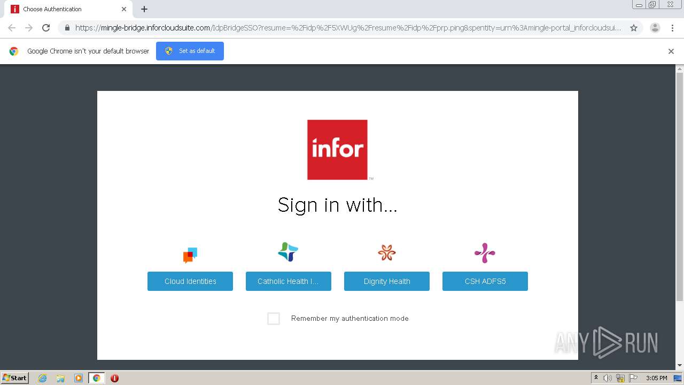The height and width of the screenshot is (385, 684).
Task: Sign in via CSH ADFS5
Action: coord(485,281)
